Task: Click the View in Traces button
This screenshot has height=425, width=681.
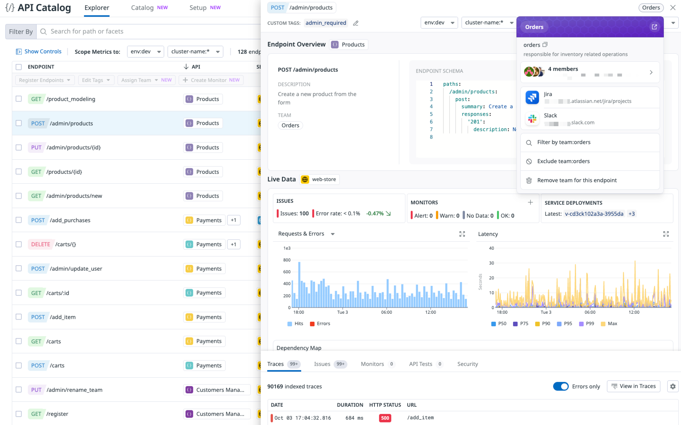Action: 633,387
